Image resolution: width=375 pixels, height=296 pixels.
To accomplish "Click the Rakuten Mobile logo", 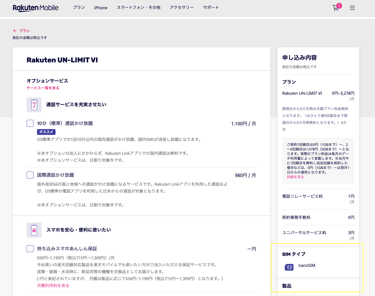I will (x=36, y=7).
